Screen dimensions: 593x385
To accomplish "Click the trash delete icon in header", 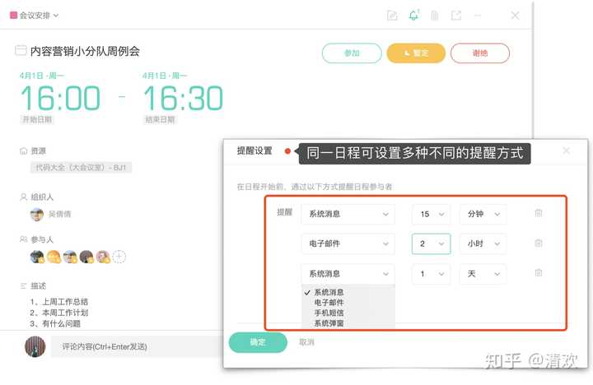I will [x=435, y=16].
